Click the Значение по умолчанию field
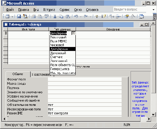This screenshot has width=157, height=129. (x=85, y=92)
